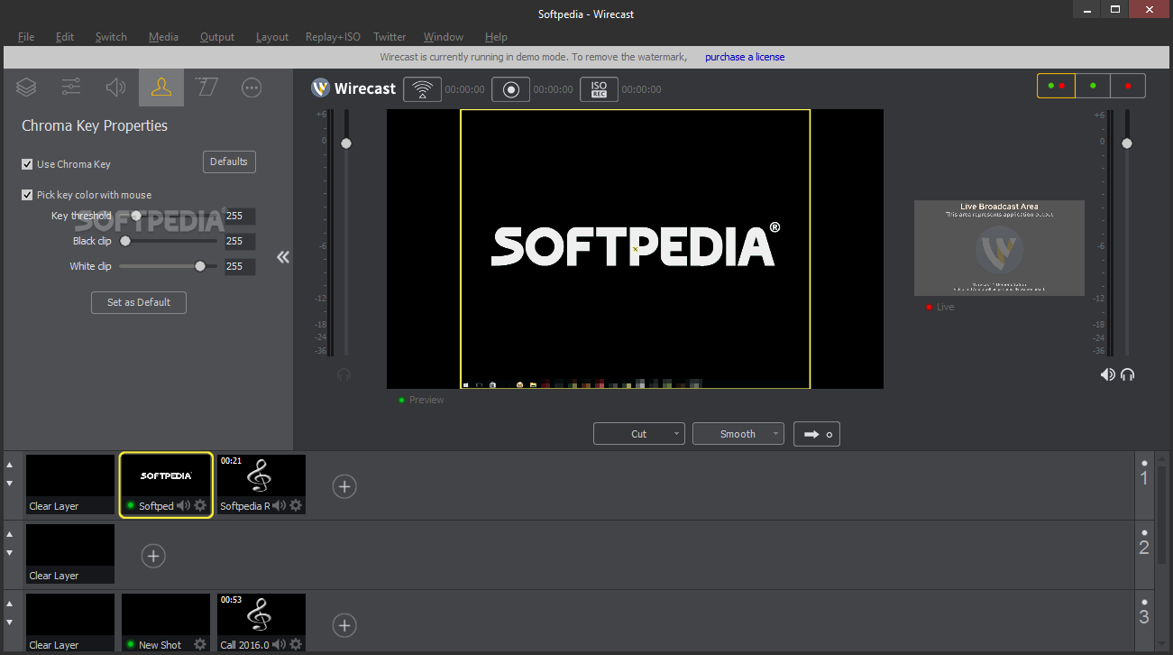Start recording with the record circle icon

[510, 89]
